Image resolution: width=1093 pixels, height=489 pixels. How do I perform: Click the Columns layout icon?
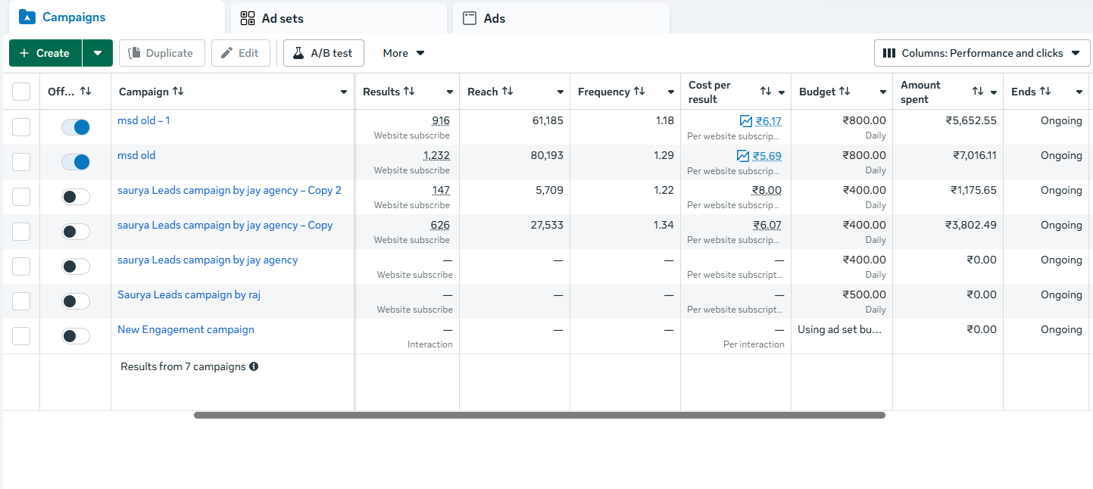(x=890, y=53)
